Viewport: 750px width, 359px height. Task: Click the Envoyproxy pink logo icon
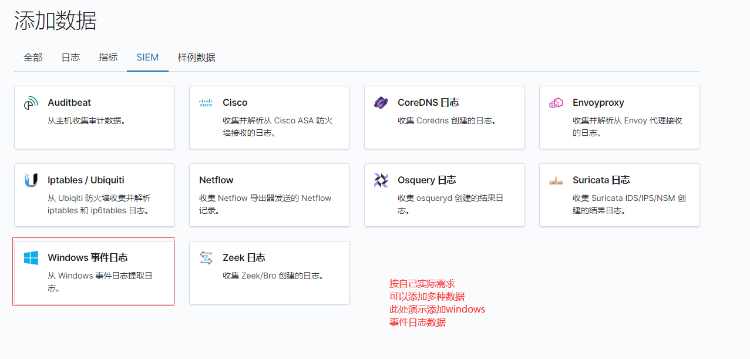(x=556, y=103)
